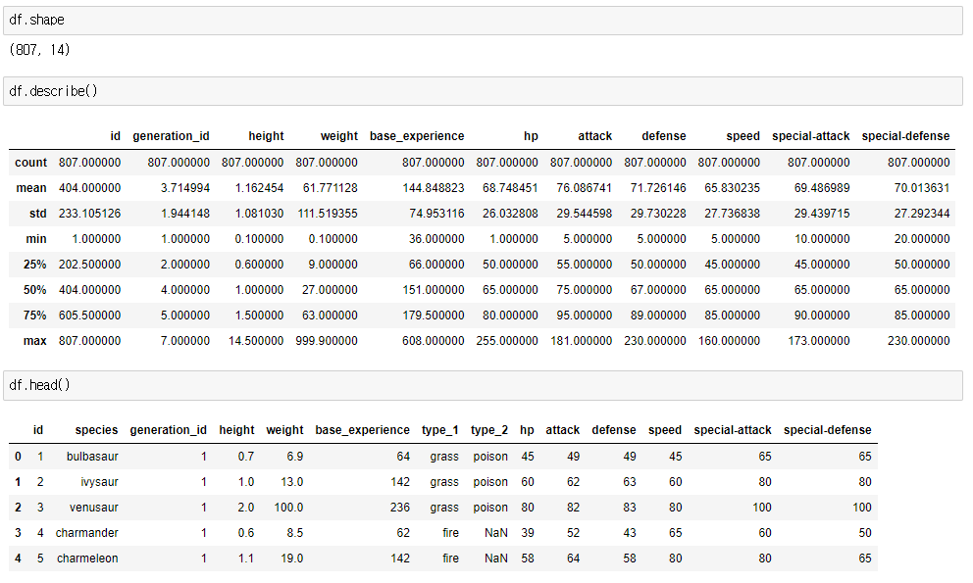Click the 'count' row label
973x583 pixels.
coord(31,163)
